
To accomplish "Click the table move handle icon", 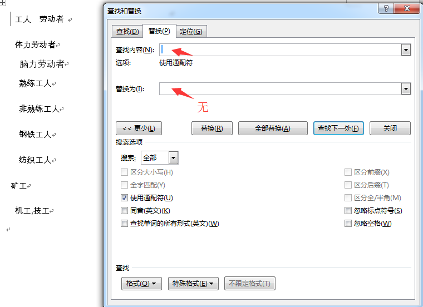I will pyautogui.click(x=2, y=3).
